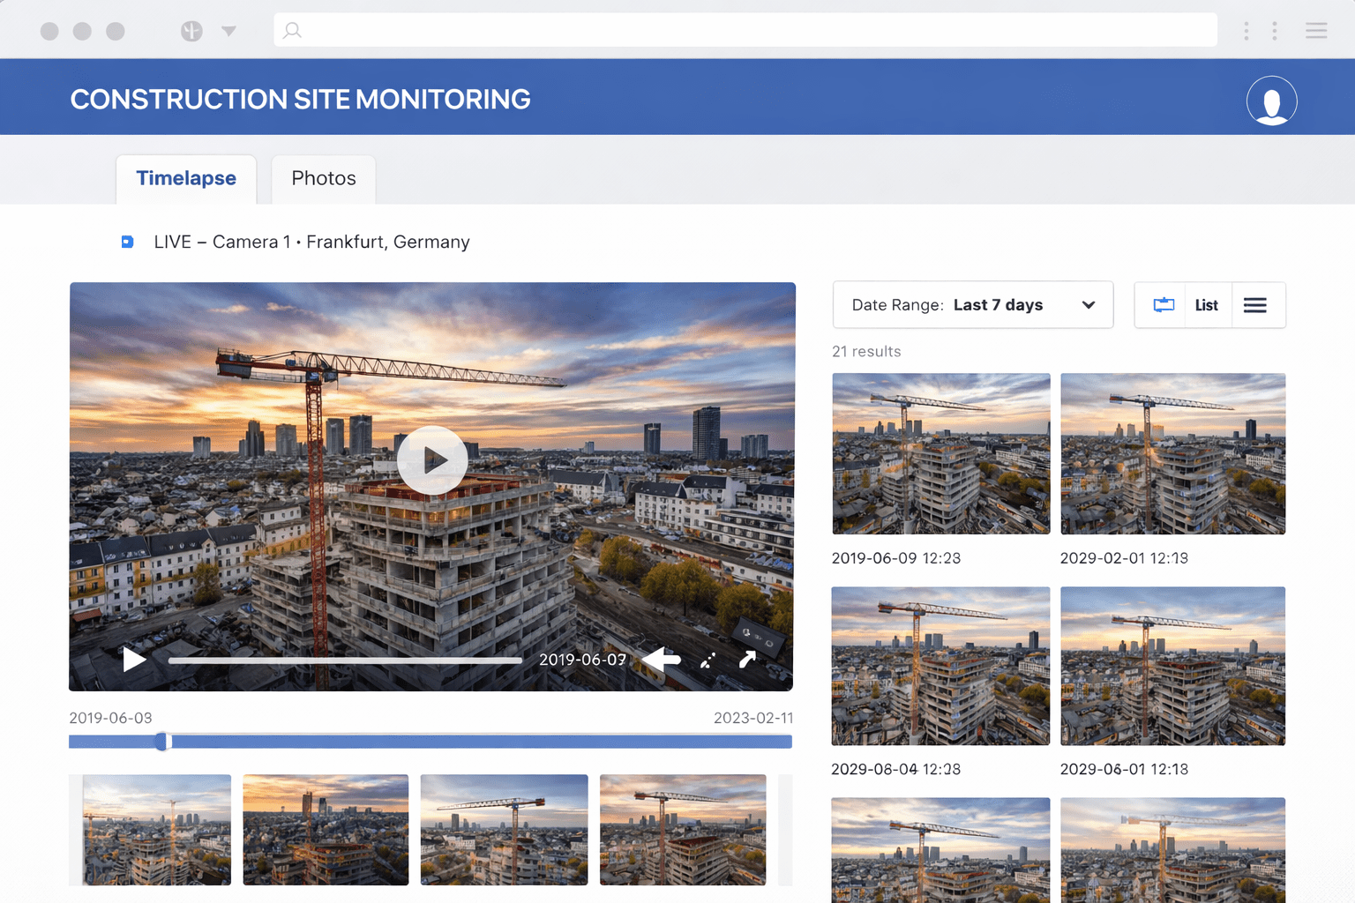This screenshot has height=903, width=1355.
Task: Click the browser address search bar
Action: [x=745, y=31]
